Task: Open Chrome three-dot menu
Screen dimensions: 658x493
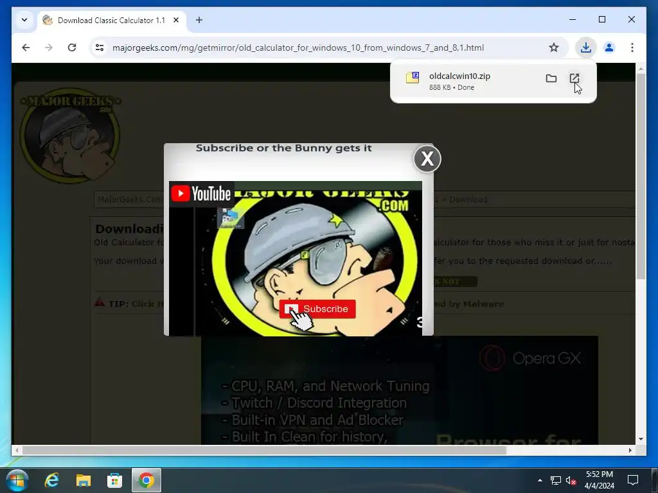Action: [x=632, y=48]
